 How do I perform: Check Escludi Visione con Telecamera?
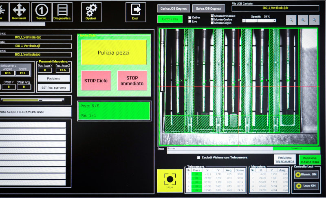(198, 158)
